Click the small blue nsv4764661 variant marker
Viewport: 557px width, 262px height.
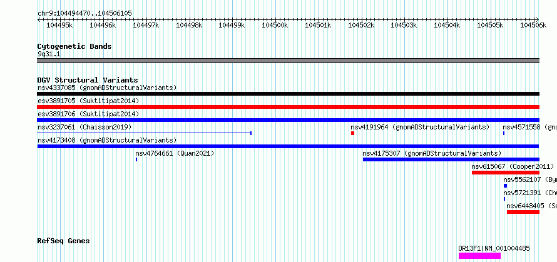pos(136,159)
